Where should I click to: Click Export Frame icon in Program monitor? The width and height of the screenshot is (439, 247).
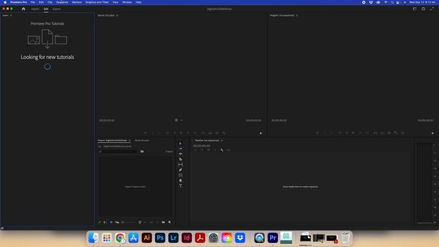389,133
